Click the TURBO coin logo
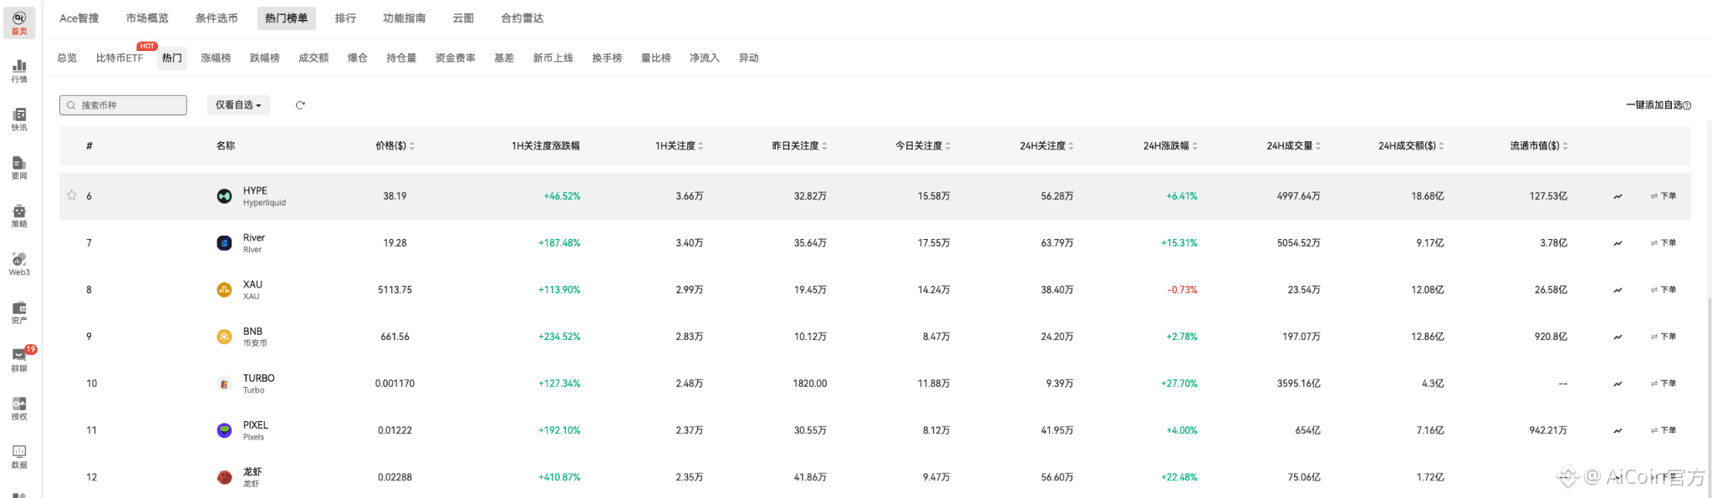Viewport: 1712px width, 498px height. click(224, 384)
